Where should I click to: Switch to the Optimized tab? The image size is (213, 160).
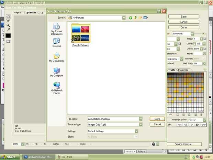pos(31,13)
